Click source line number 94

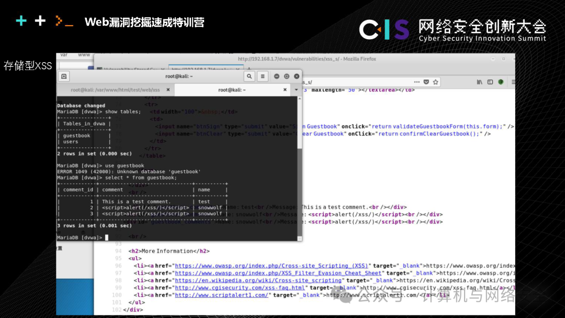pyautogui.click(x=118, y=251)
